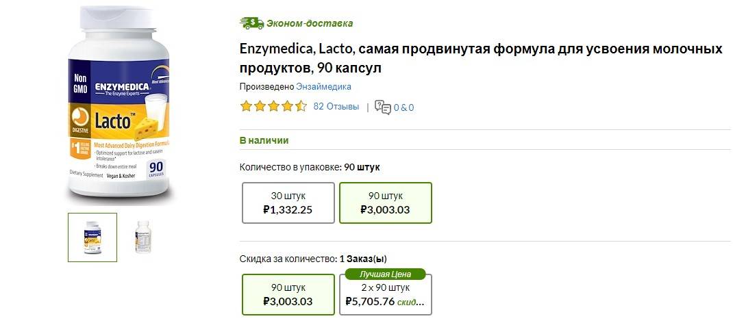The image size is (733, 323).
Task: Click the economy delivery truck icon
Action: click(251, 23)
